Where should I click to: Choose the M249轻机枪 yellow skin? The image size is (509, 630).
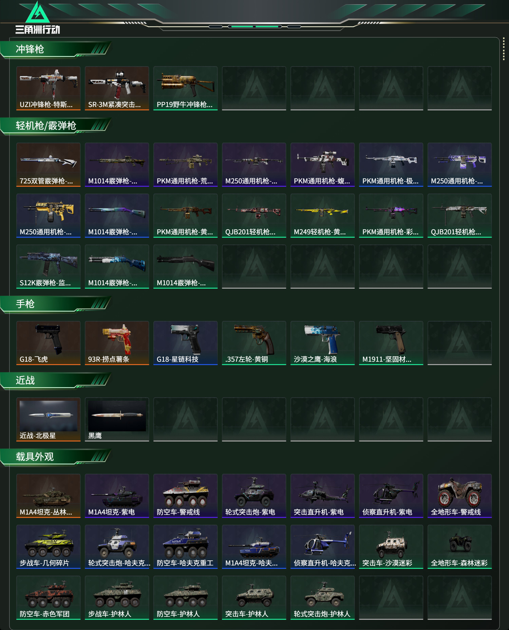(x=323, y=216)
